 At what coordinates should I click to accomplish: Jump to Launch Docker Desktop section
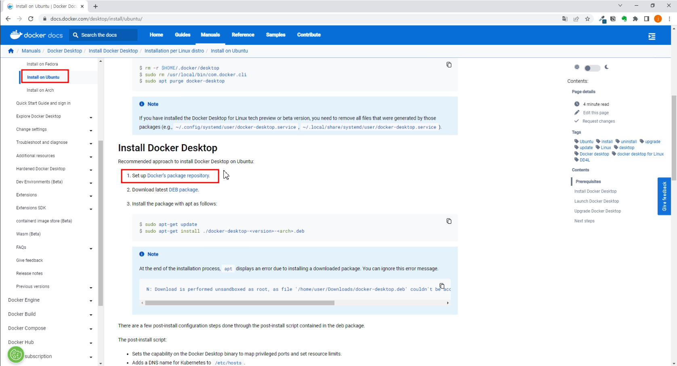597,201
